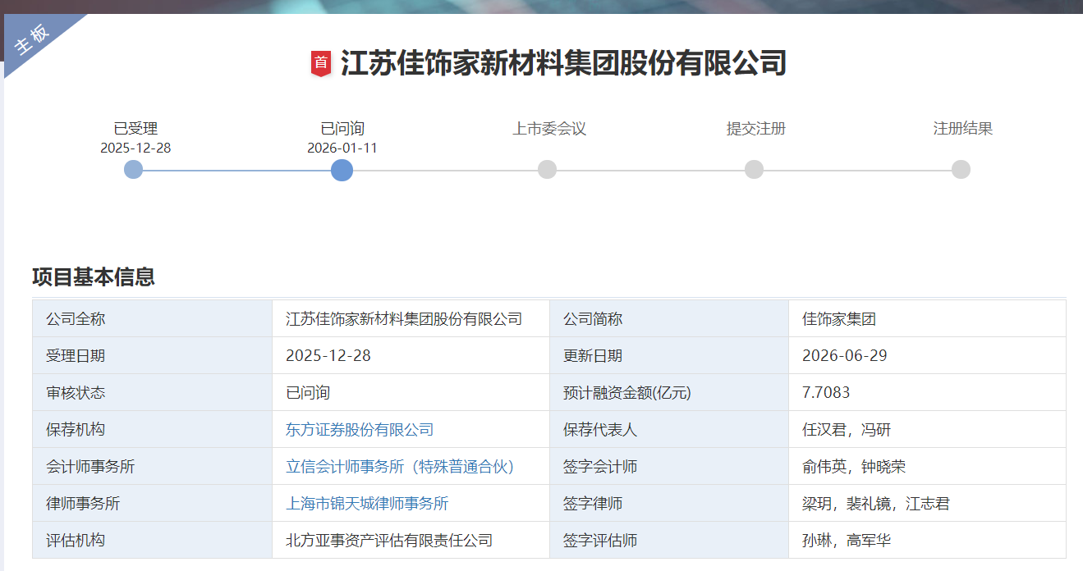Click the 提交注册 stage label

click(756, 129)
